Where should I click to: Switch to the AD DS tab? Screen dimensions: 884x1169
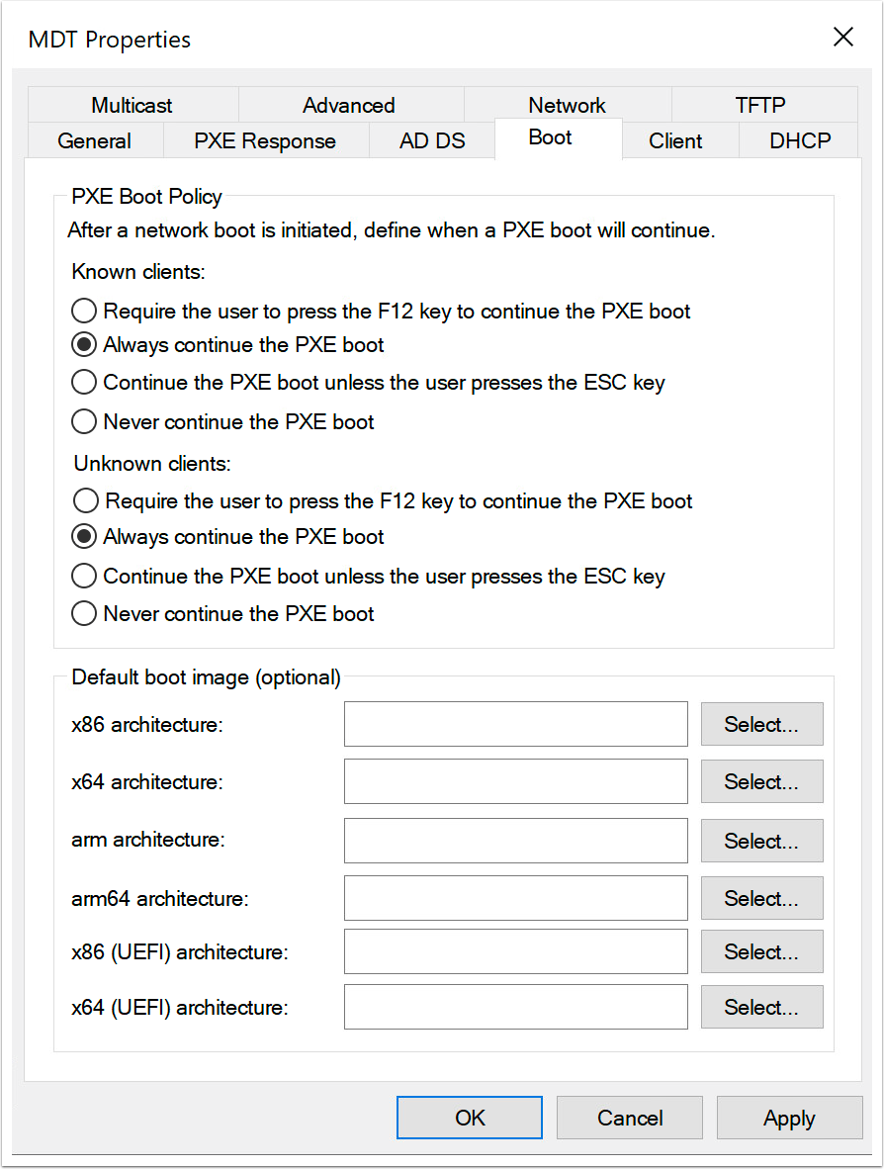(x=432, y=140)
